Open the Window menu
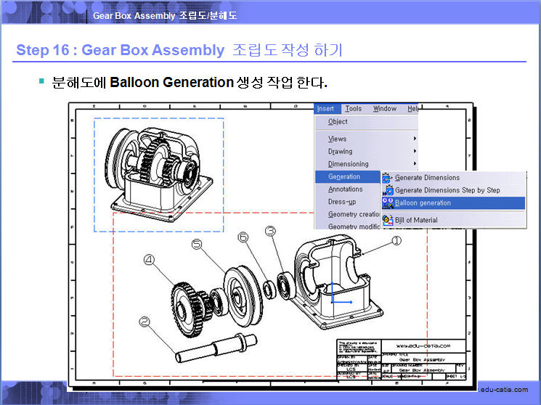 [385, 109]
